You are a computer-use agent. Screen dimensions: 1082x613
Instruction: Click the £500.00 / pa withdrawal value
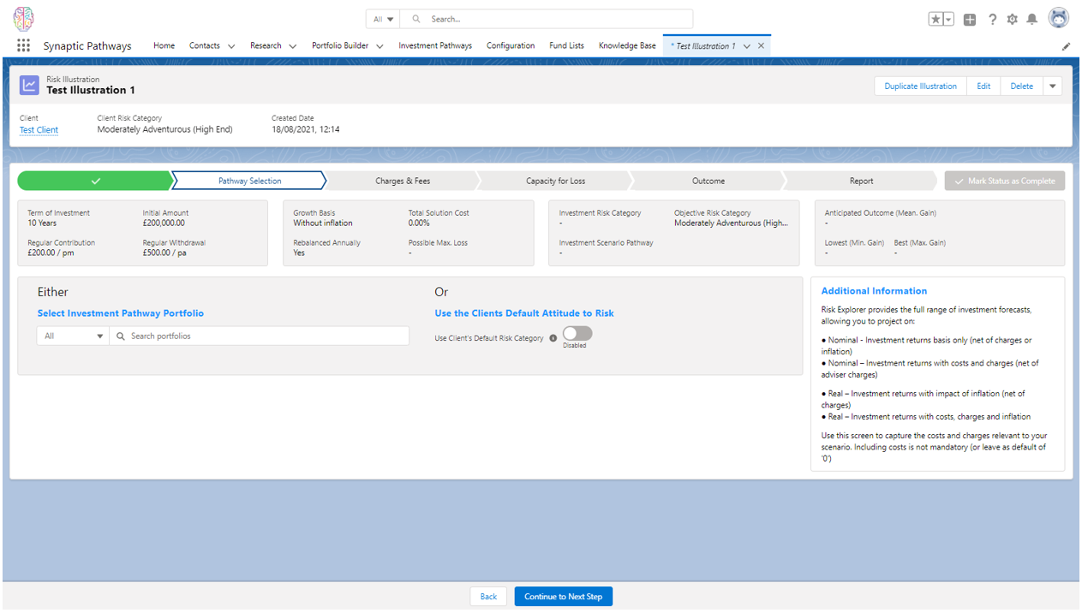point(164,253)
